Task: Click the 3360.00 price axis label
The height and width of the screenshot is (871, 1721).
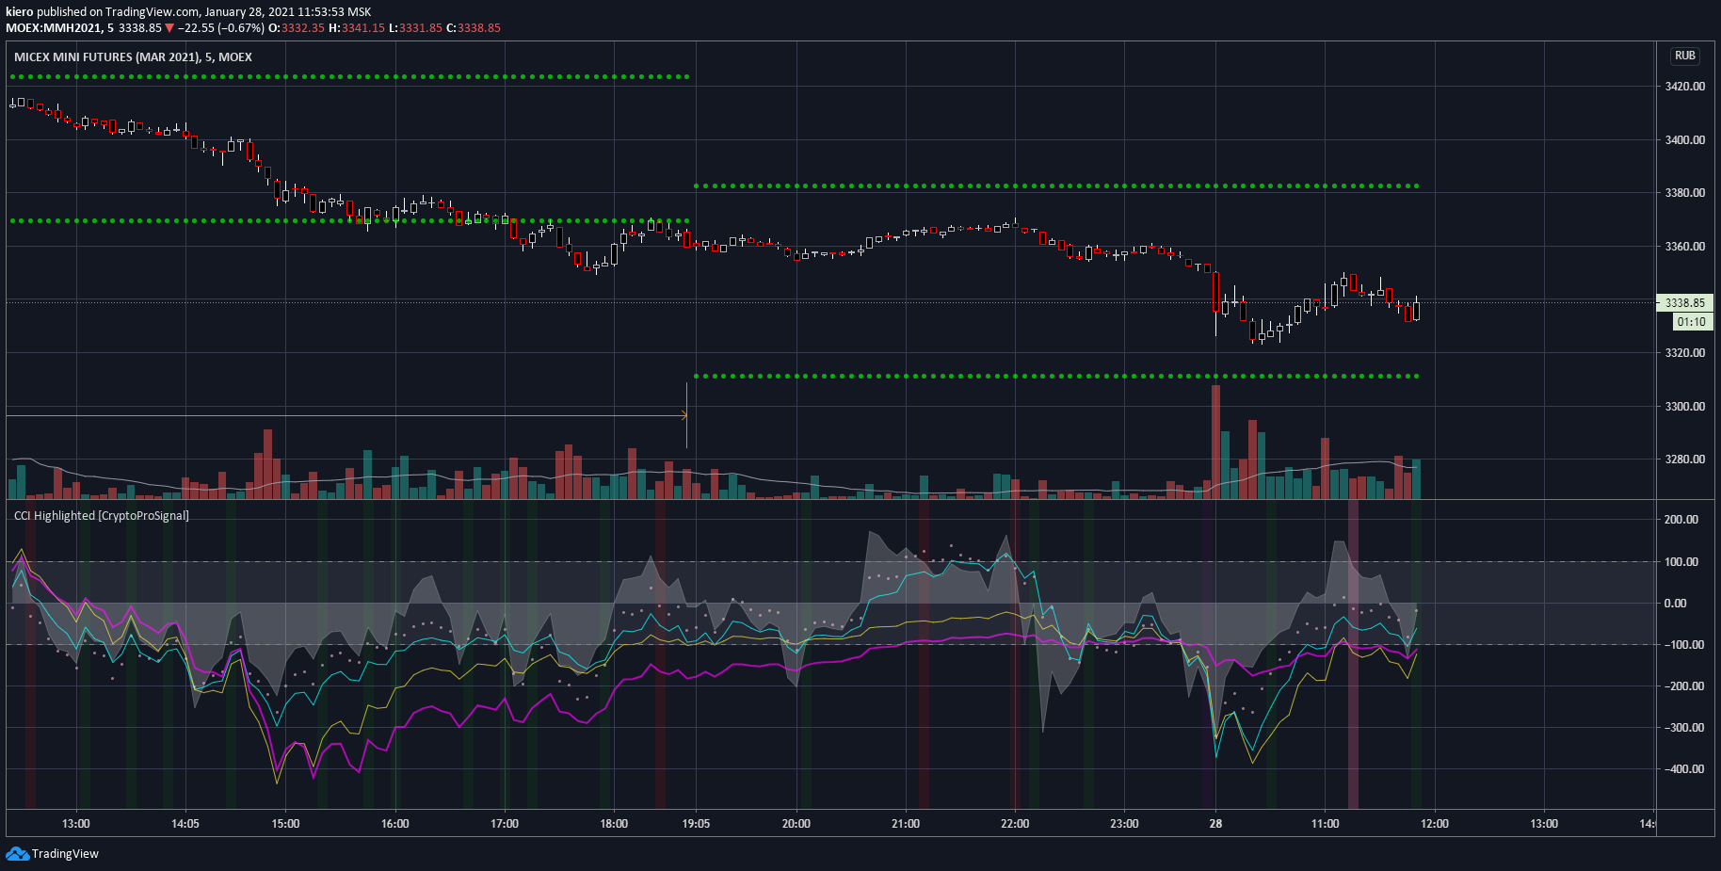Action: tap(1685, 247)
